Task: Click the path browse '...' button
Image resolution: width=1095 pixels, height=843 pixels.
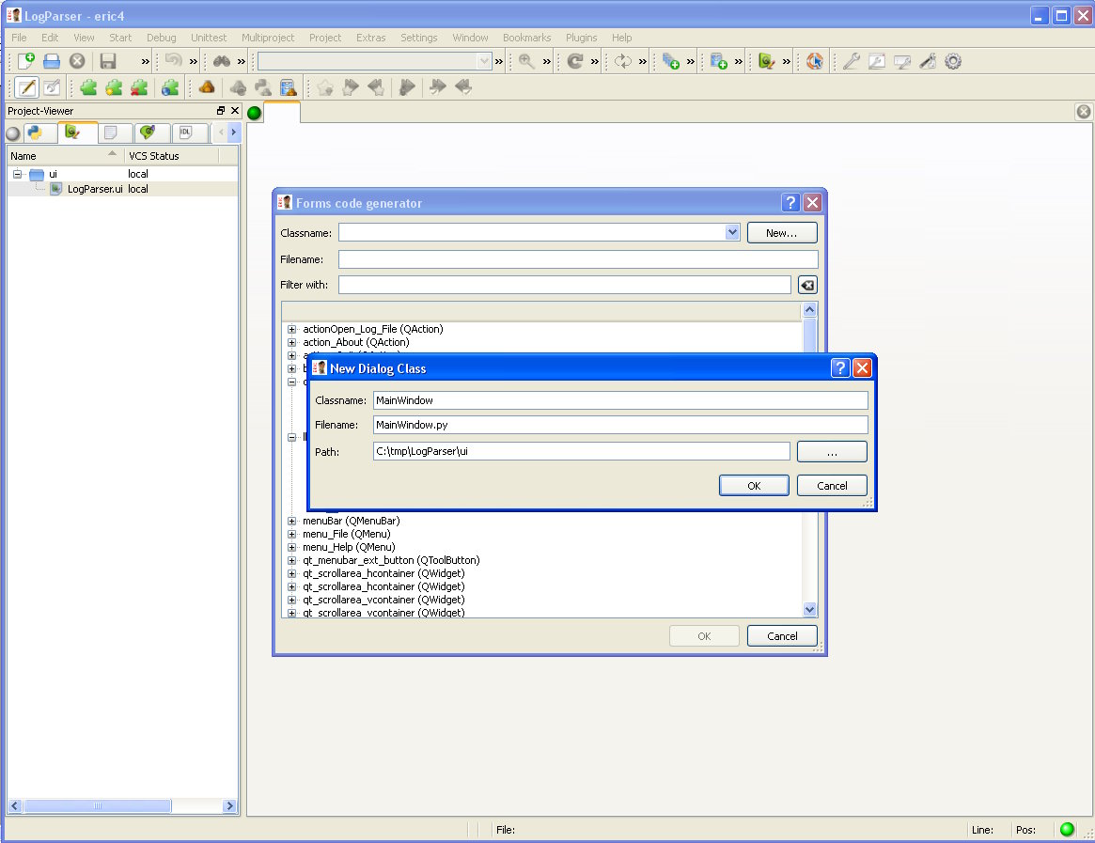Action: coord(832,452)
